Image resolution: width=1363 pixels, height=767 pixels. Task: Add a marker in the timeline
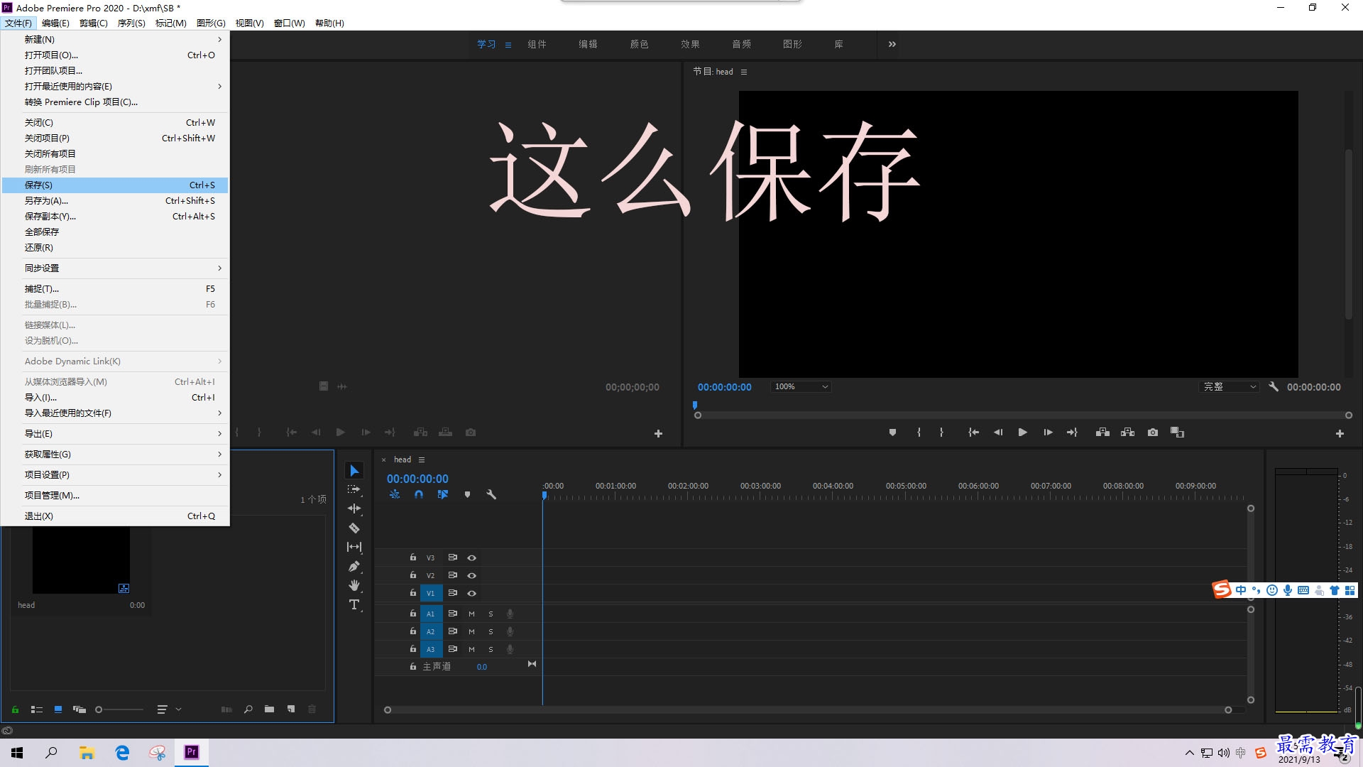coord(467,494)
